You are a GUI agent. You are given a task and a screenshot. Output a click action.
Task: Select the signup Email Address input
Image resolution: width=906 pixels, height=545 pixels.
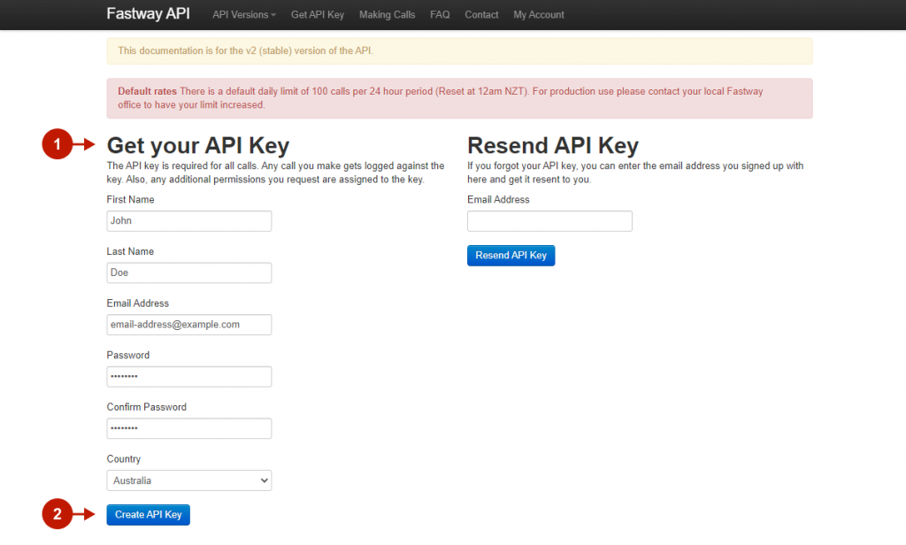click(188, 325)
